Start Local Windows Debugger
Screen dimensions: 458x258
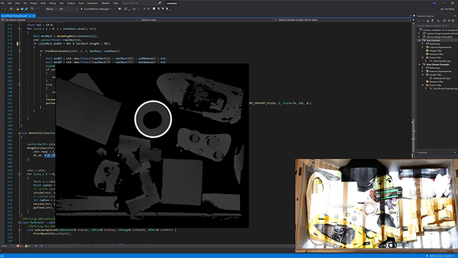(x=96, y=9)
